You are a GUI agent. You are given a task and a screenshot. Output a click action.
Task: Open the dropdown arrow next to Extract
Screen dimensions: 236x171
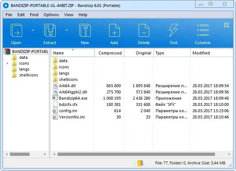click(x=66, y=30)
